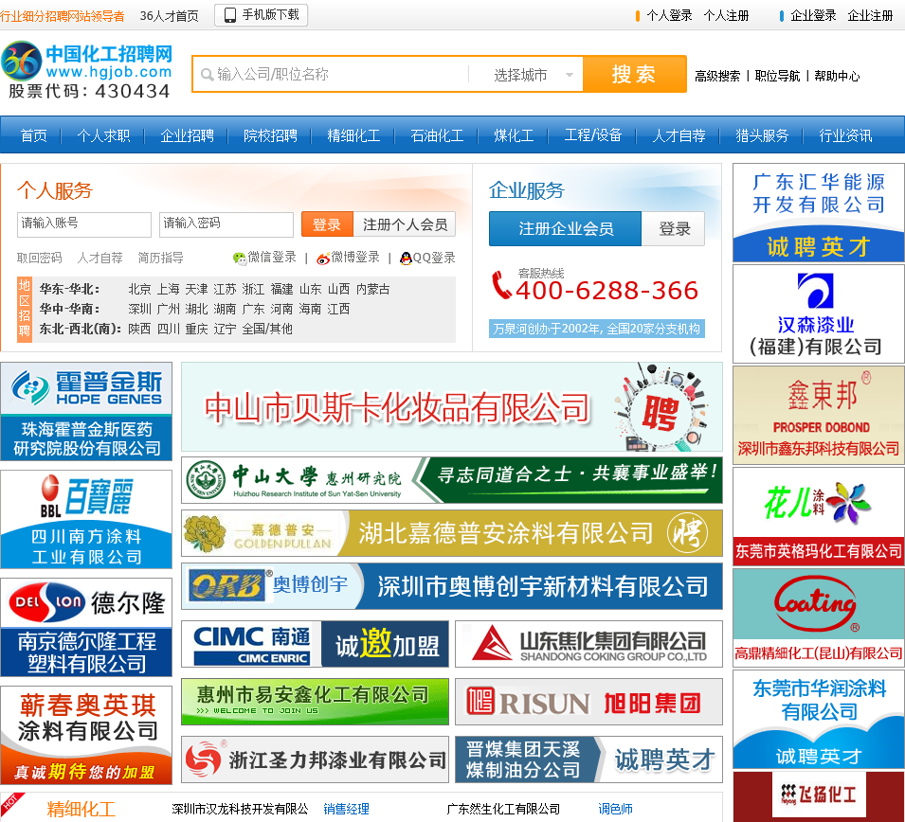The height and width of the screenshot is (822, 905).
Task: Click the Weibo login icon
Action: coord(322,259)
